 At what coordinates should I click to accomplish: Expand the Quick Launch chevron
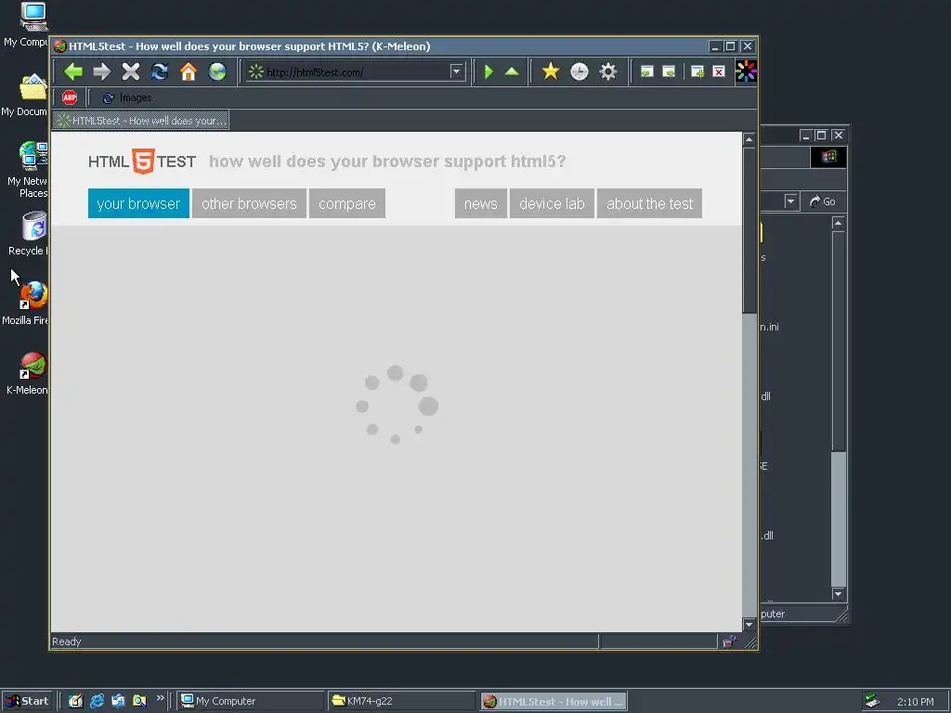pyautogui.click(x=160, y=698)
